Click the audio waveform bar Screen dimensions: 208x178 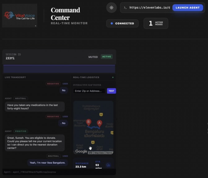tap(59, 69)
